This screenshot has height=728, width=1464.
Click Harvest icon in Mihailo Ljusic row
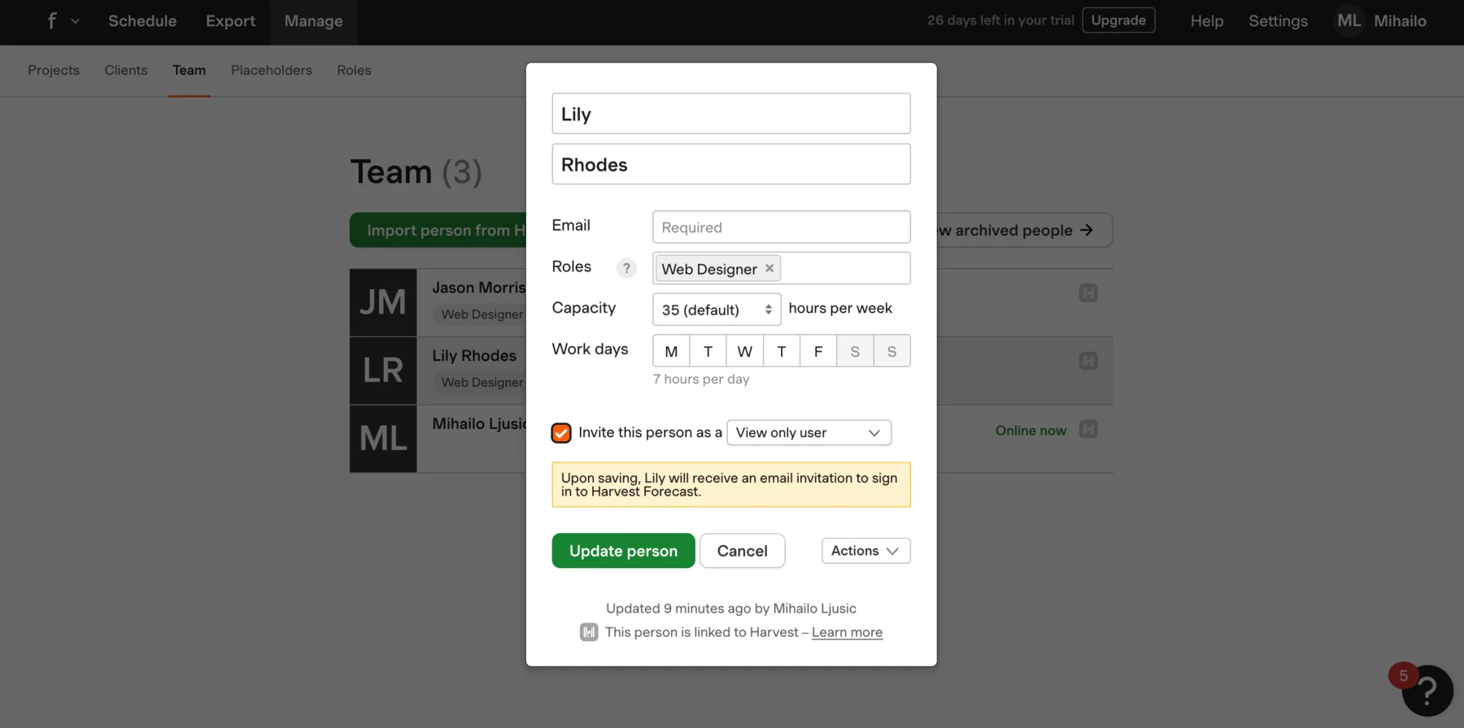click(x=1088, y=429)
